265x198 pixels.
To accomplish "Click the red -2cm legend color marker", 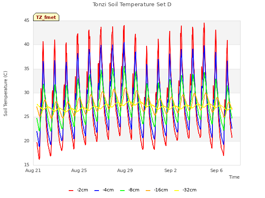I will click(x=71, y=191).
